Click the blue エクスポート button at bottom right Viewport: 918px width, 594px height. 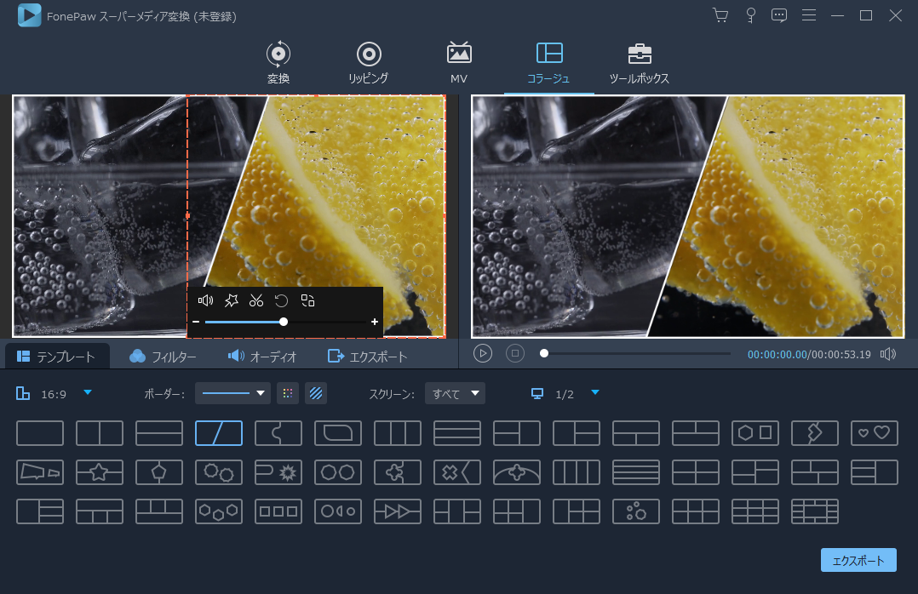coord(858,560)
